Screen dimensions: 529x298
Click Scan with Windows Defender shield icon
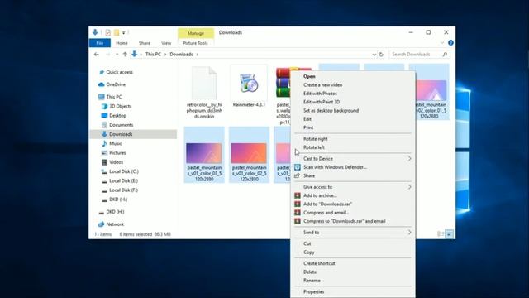coord(298,167)
